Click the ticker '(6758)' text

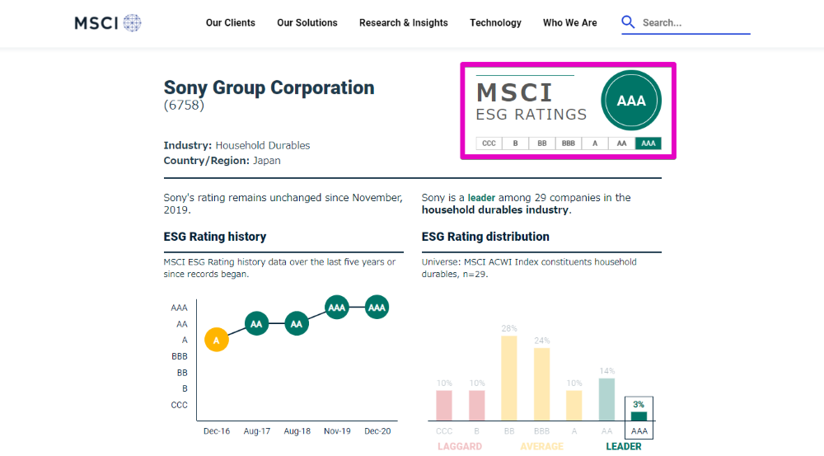point(184,106)
